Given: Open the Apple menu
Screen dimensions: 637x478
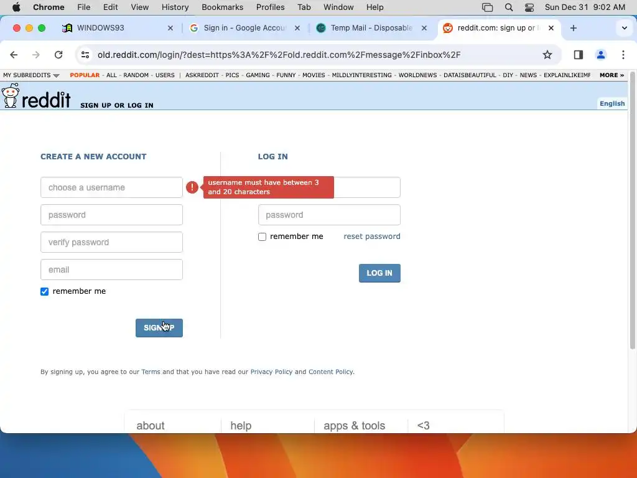Looking at the screenshot, I should (x=16, y=7).
